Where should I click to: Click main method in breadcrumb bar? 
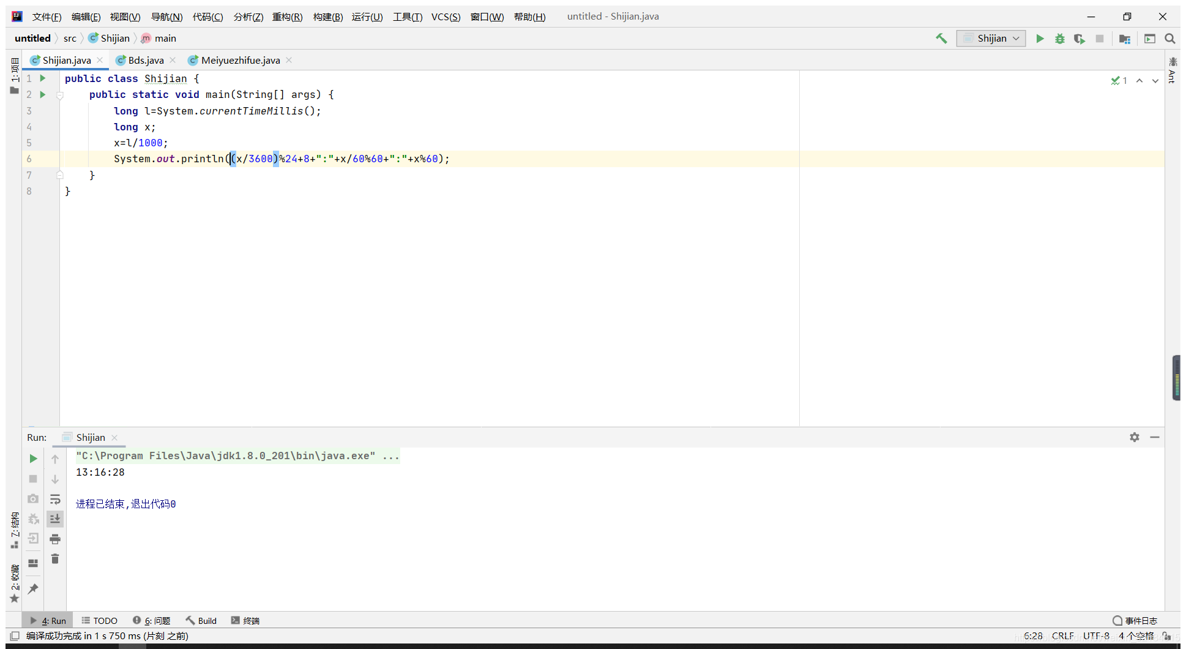click(159, 38)
